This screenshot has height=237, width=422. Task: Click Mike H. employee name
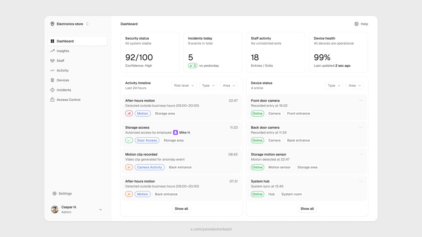tap(185, 132)
